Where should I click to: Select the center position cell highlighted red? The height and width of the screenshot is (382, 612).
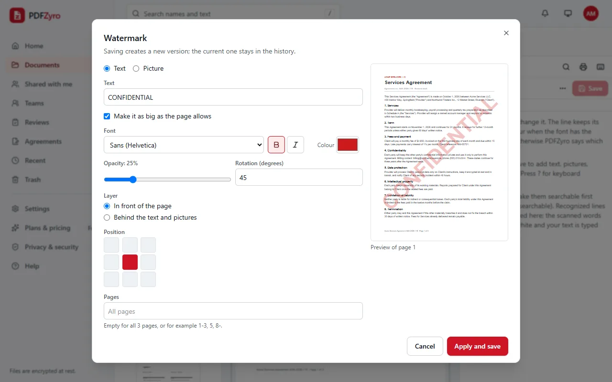[x=130, y=262]
